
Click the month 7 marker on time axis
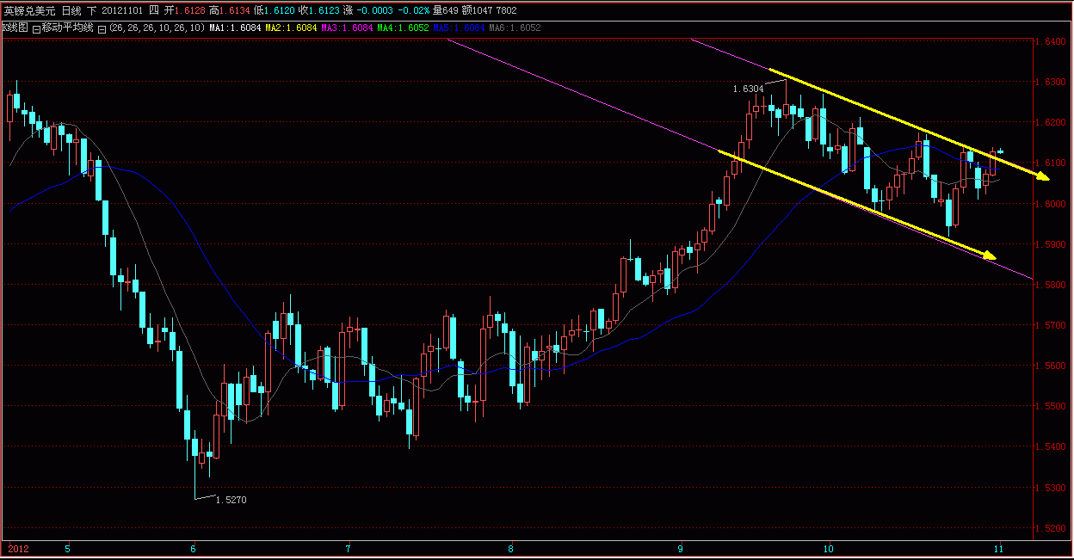pos(348,548)
